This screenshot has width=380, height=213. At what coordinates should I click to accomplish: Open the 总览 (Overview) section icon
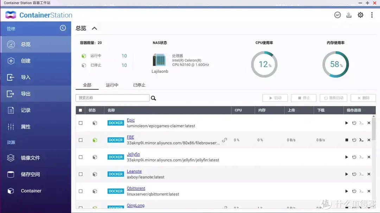coord(10,44)
